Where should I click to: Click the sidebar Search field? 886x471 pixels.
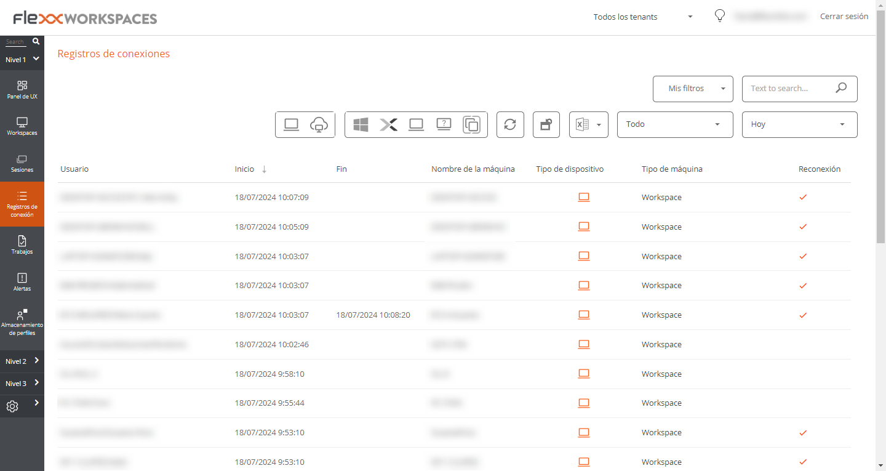point(15,42)
